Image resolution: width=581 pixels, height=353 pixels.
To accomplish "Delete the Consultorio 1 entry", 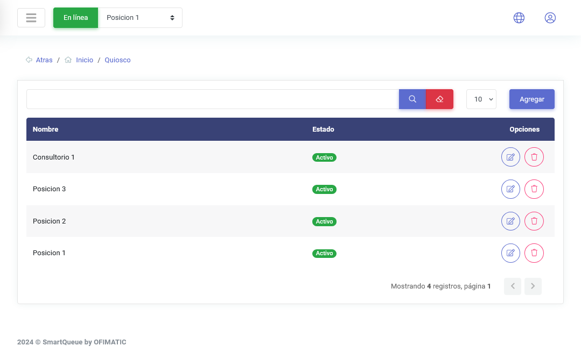I will [534, 157].
